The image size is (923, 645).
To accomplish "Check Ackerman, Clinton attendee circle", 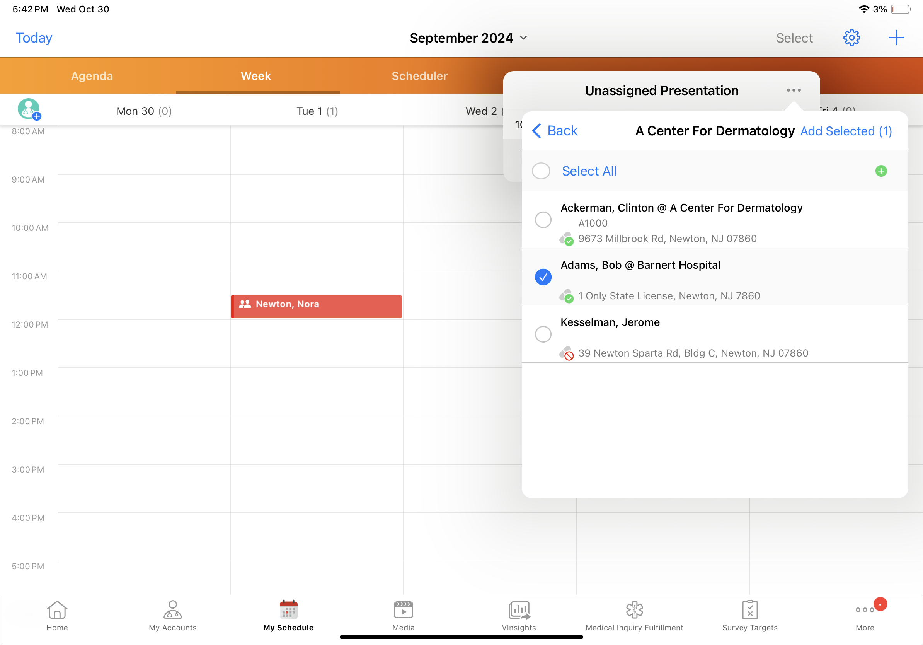I will pos(543,220).
